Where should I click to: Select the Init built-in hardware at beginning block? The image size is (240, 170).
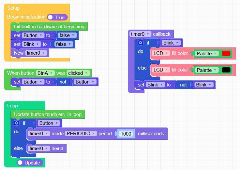(x=49, y=27)
